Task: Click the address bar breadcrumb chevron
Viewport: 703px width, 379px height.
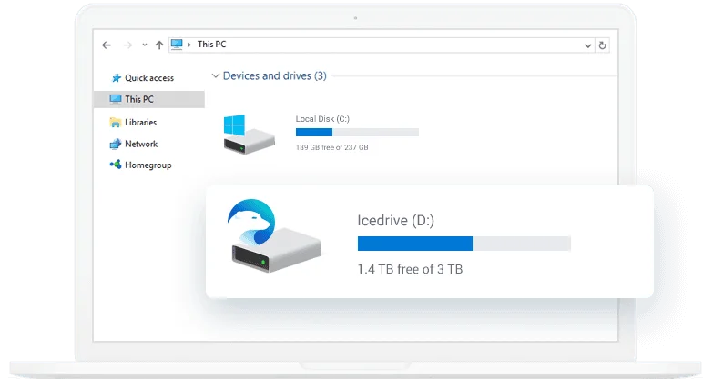Action: (x=189, y=45)
